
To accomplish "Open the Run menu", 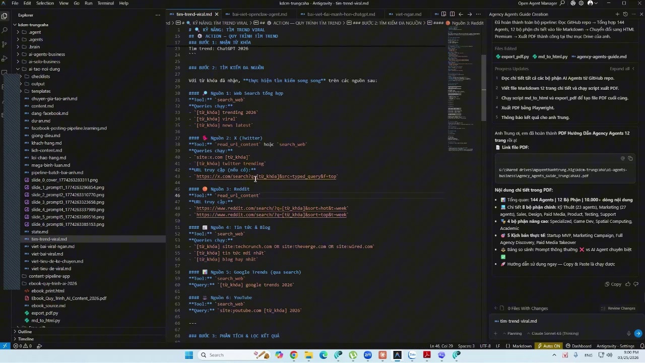I will 88,3.
